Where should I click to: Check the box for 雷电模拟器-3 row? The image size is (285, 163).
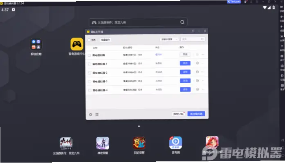pyautogui.click(x=90, y=81)
